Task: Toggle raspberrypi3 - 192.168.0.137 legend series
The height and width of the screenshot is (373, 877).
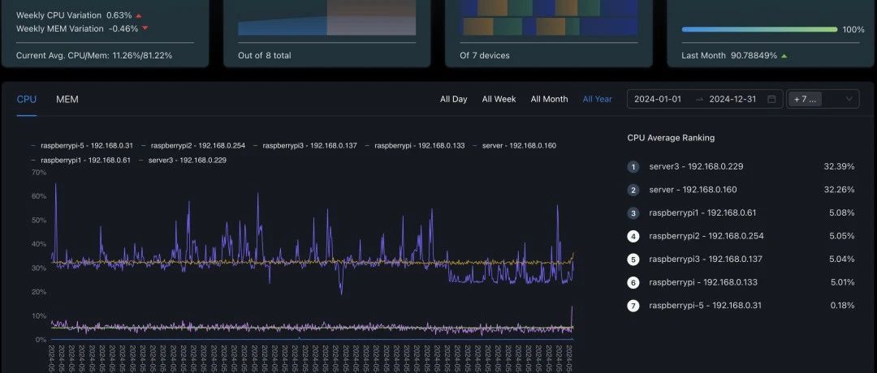Action: coord(305,145)
